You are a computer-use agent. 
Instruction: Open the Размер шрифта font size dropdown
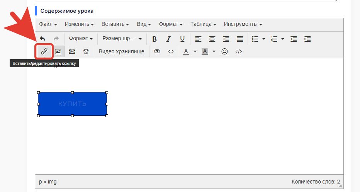pyautogui.click(x=122, y=39)
